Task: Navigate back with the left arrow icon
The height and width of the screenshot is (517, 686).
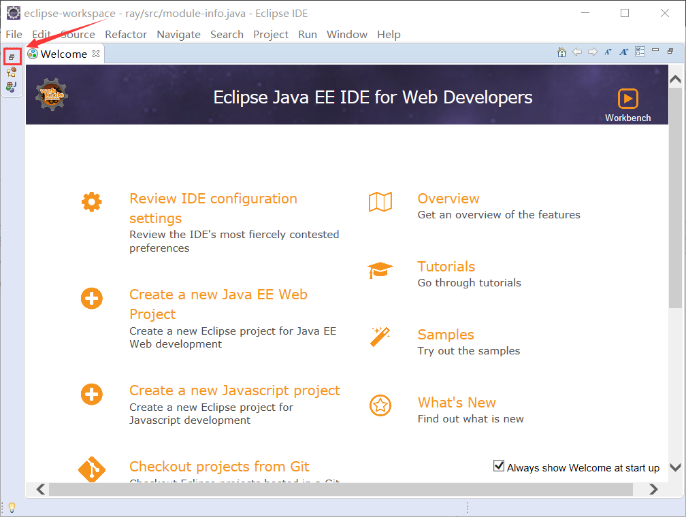Action: pyautogui.click(x=577, y=52)
